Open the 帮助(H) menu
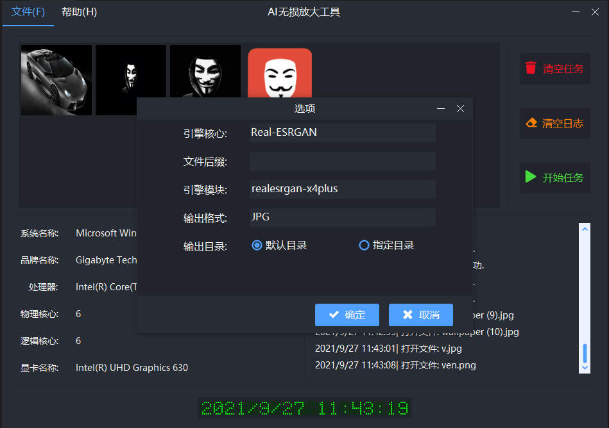This screenshot has width=609, height=428. click(78, 12)
